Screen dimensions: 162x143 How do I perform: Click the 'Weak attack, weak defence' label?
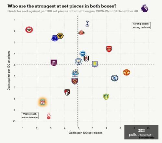click(x=30, y=116)
